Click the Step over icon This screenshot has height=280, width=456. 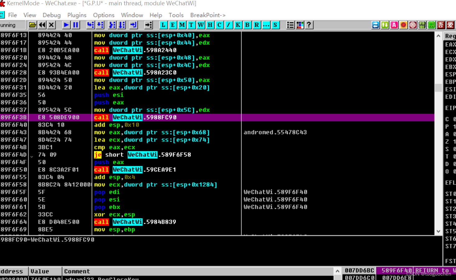[x=100, y=25]
